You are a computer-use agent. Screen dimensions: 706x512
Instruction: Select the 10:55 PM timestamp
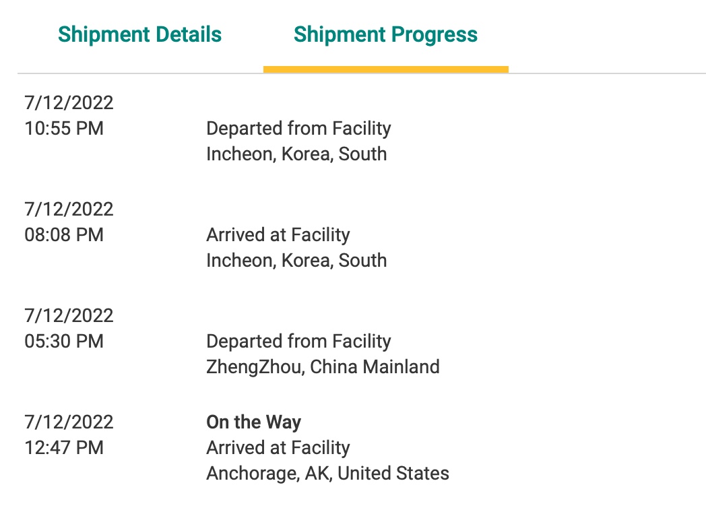click(64, 129)
